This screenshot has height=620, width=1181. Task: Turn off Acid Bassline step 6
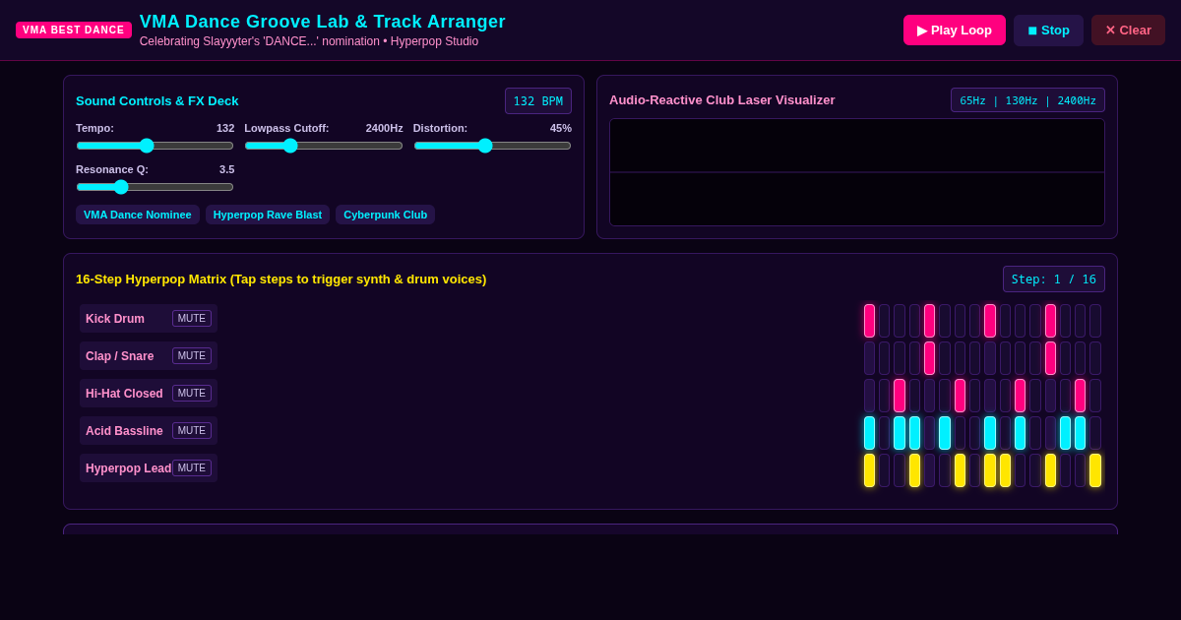945,433
